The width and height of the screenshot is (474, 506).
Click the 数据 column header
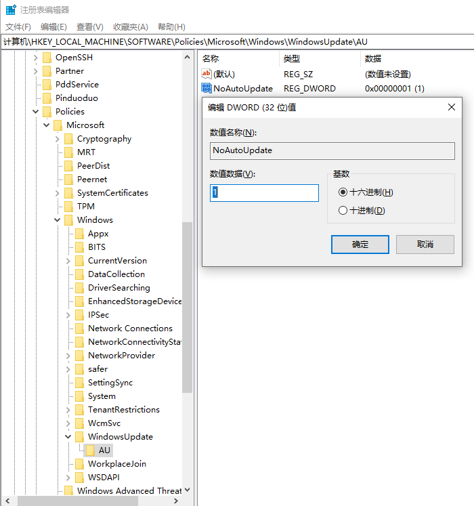[x=417, y=58]
